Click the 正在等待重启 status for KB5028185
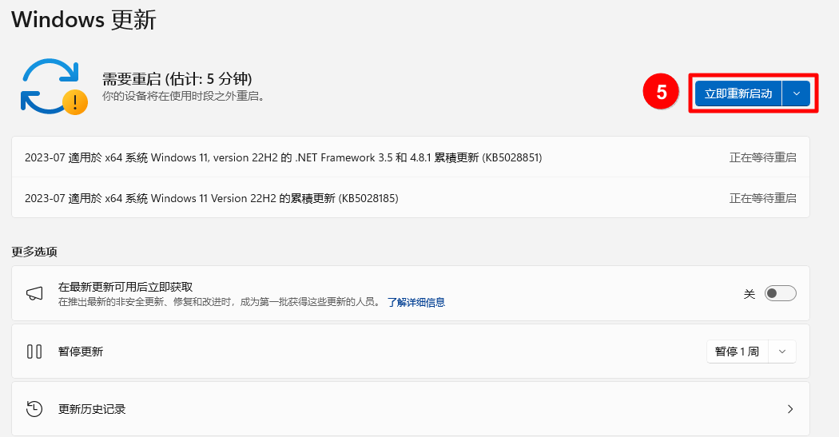The width and height of the screenshot is (839, 437). tap(762, 198)
